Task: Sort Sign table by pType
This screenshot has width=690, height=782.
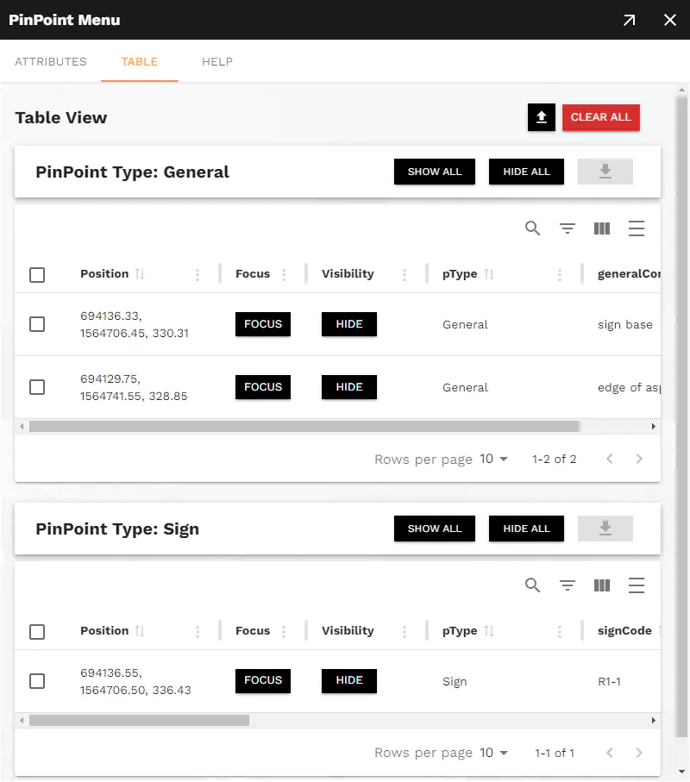Action: point(489,631)
